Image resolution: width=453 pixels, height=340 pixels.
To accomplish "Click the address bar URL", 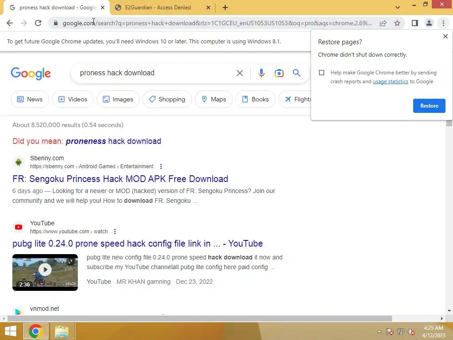I will [x=217, y=23].
